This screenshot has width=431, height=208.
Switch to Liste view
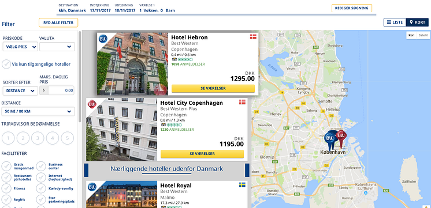pyautogui.click(x=395, y=22)
